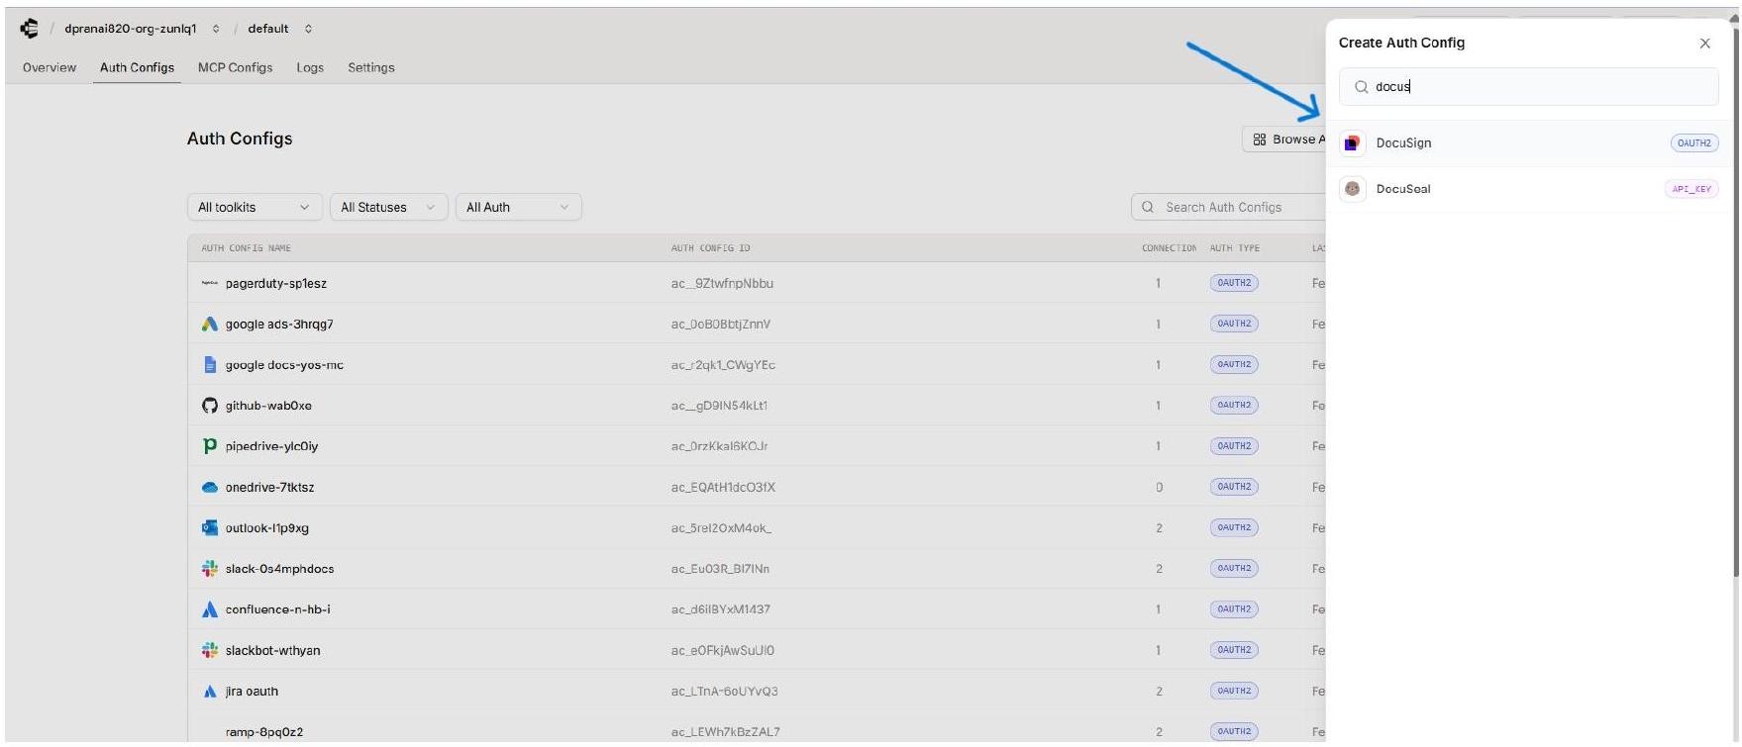Click the Slack icon in slack-0s4mphdocs row
Viewport: 1742px width, 747px height.
point(209,569)
